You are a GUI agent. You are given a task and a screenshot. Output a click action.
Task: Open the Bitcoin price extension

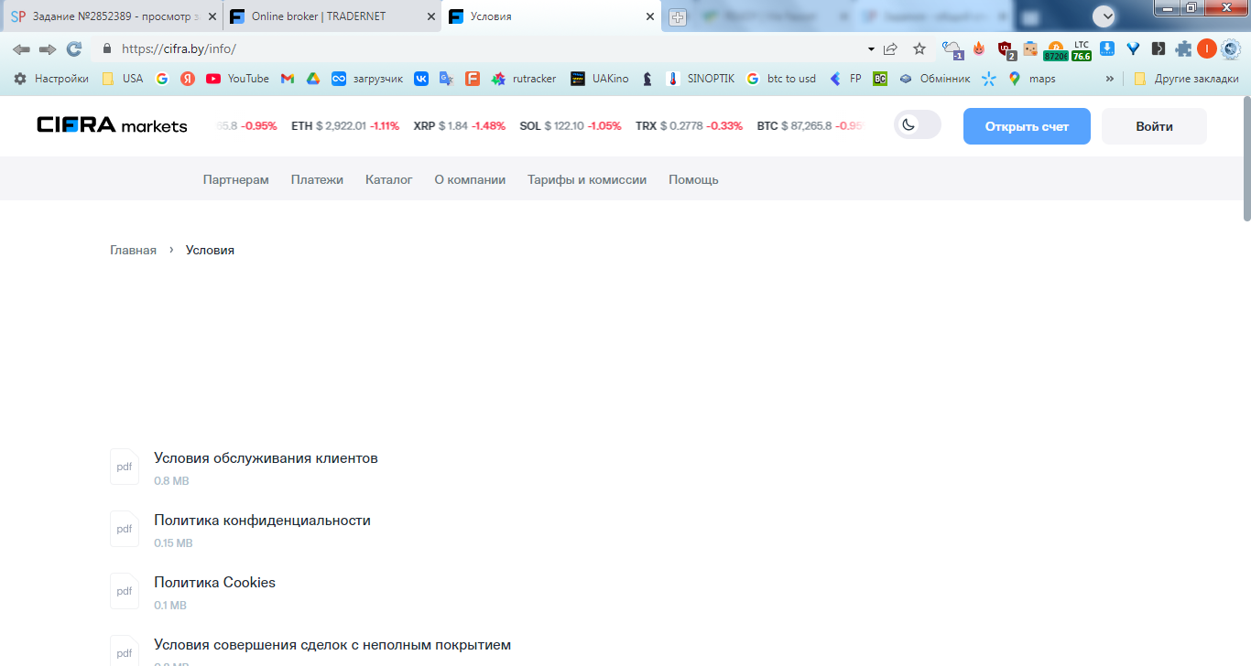(x=1056, y=49)
